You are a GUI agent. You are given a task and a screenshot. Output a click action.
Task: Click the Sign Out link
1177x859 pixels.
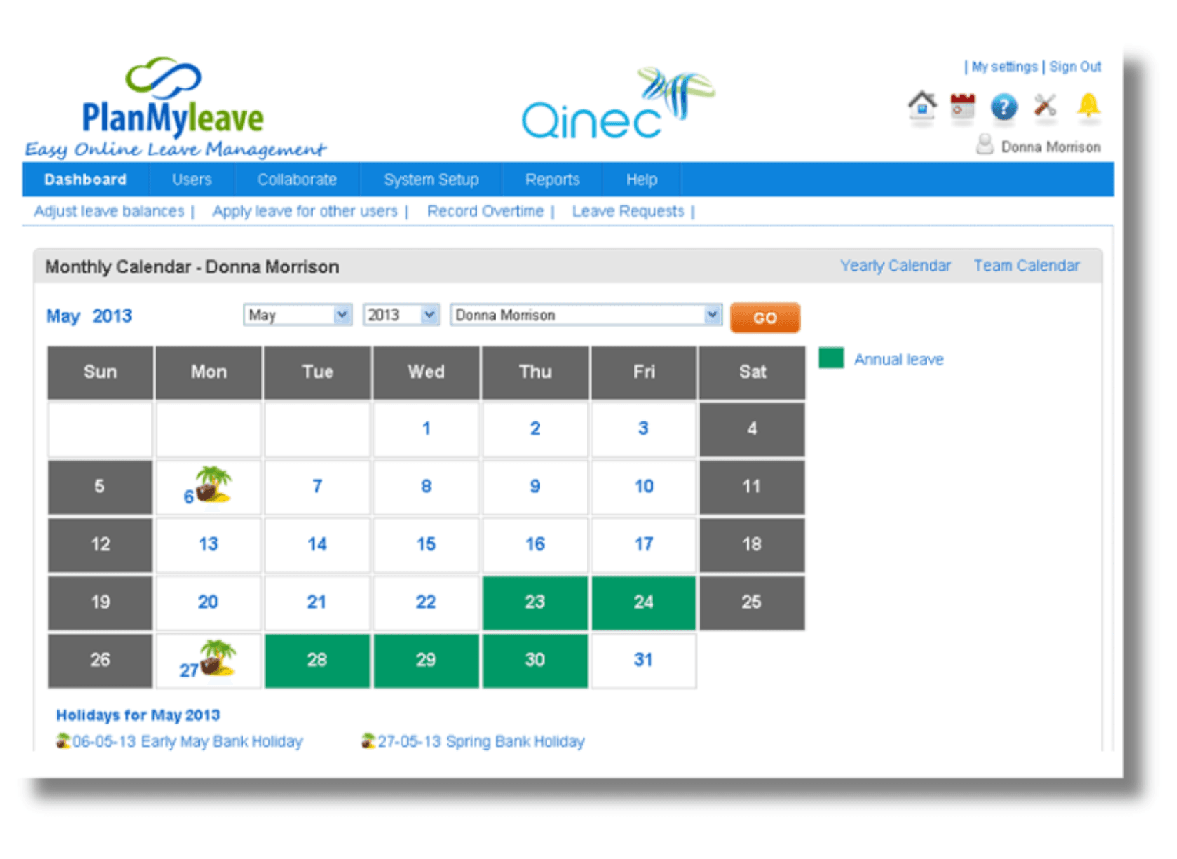click(x=1075, y=67)
